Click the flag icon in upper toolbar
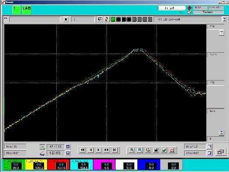The height and width of the screenshot is (172, 229). tap(100, 19)
